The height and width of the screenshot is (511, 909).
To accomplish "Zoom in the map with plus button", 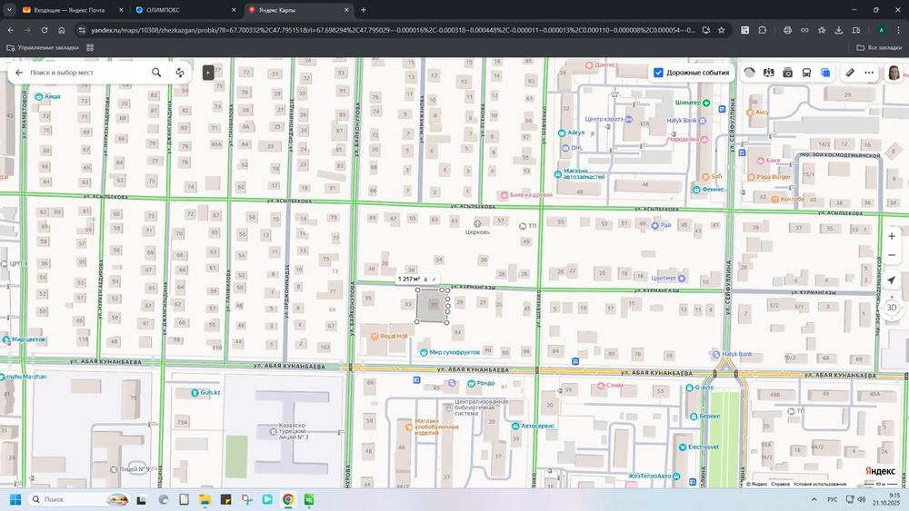I will [x=892, y=236].
